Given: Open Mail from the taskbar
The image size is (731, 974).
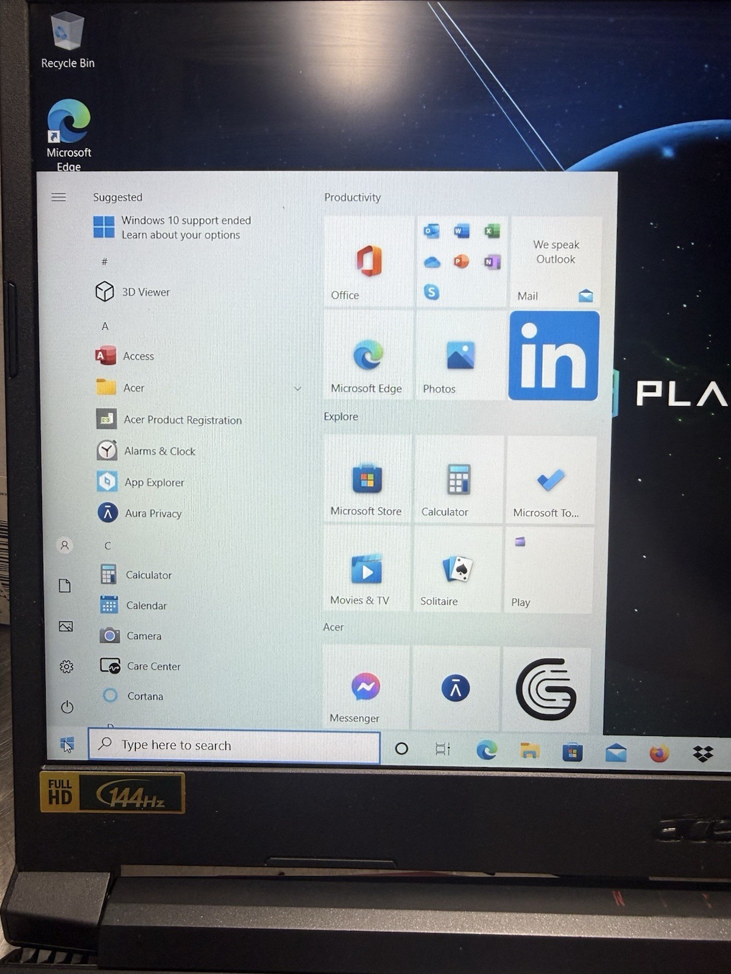Looking at the screenshot, I should coord(616,753).
